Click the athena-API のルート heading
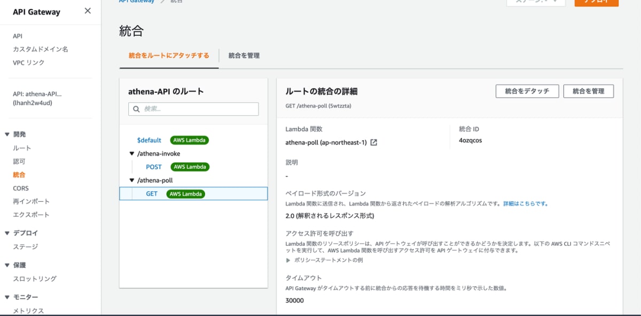This screenshot has height=316, width=641. (166, 91)
